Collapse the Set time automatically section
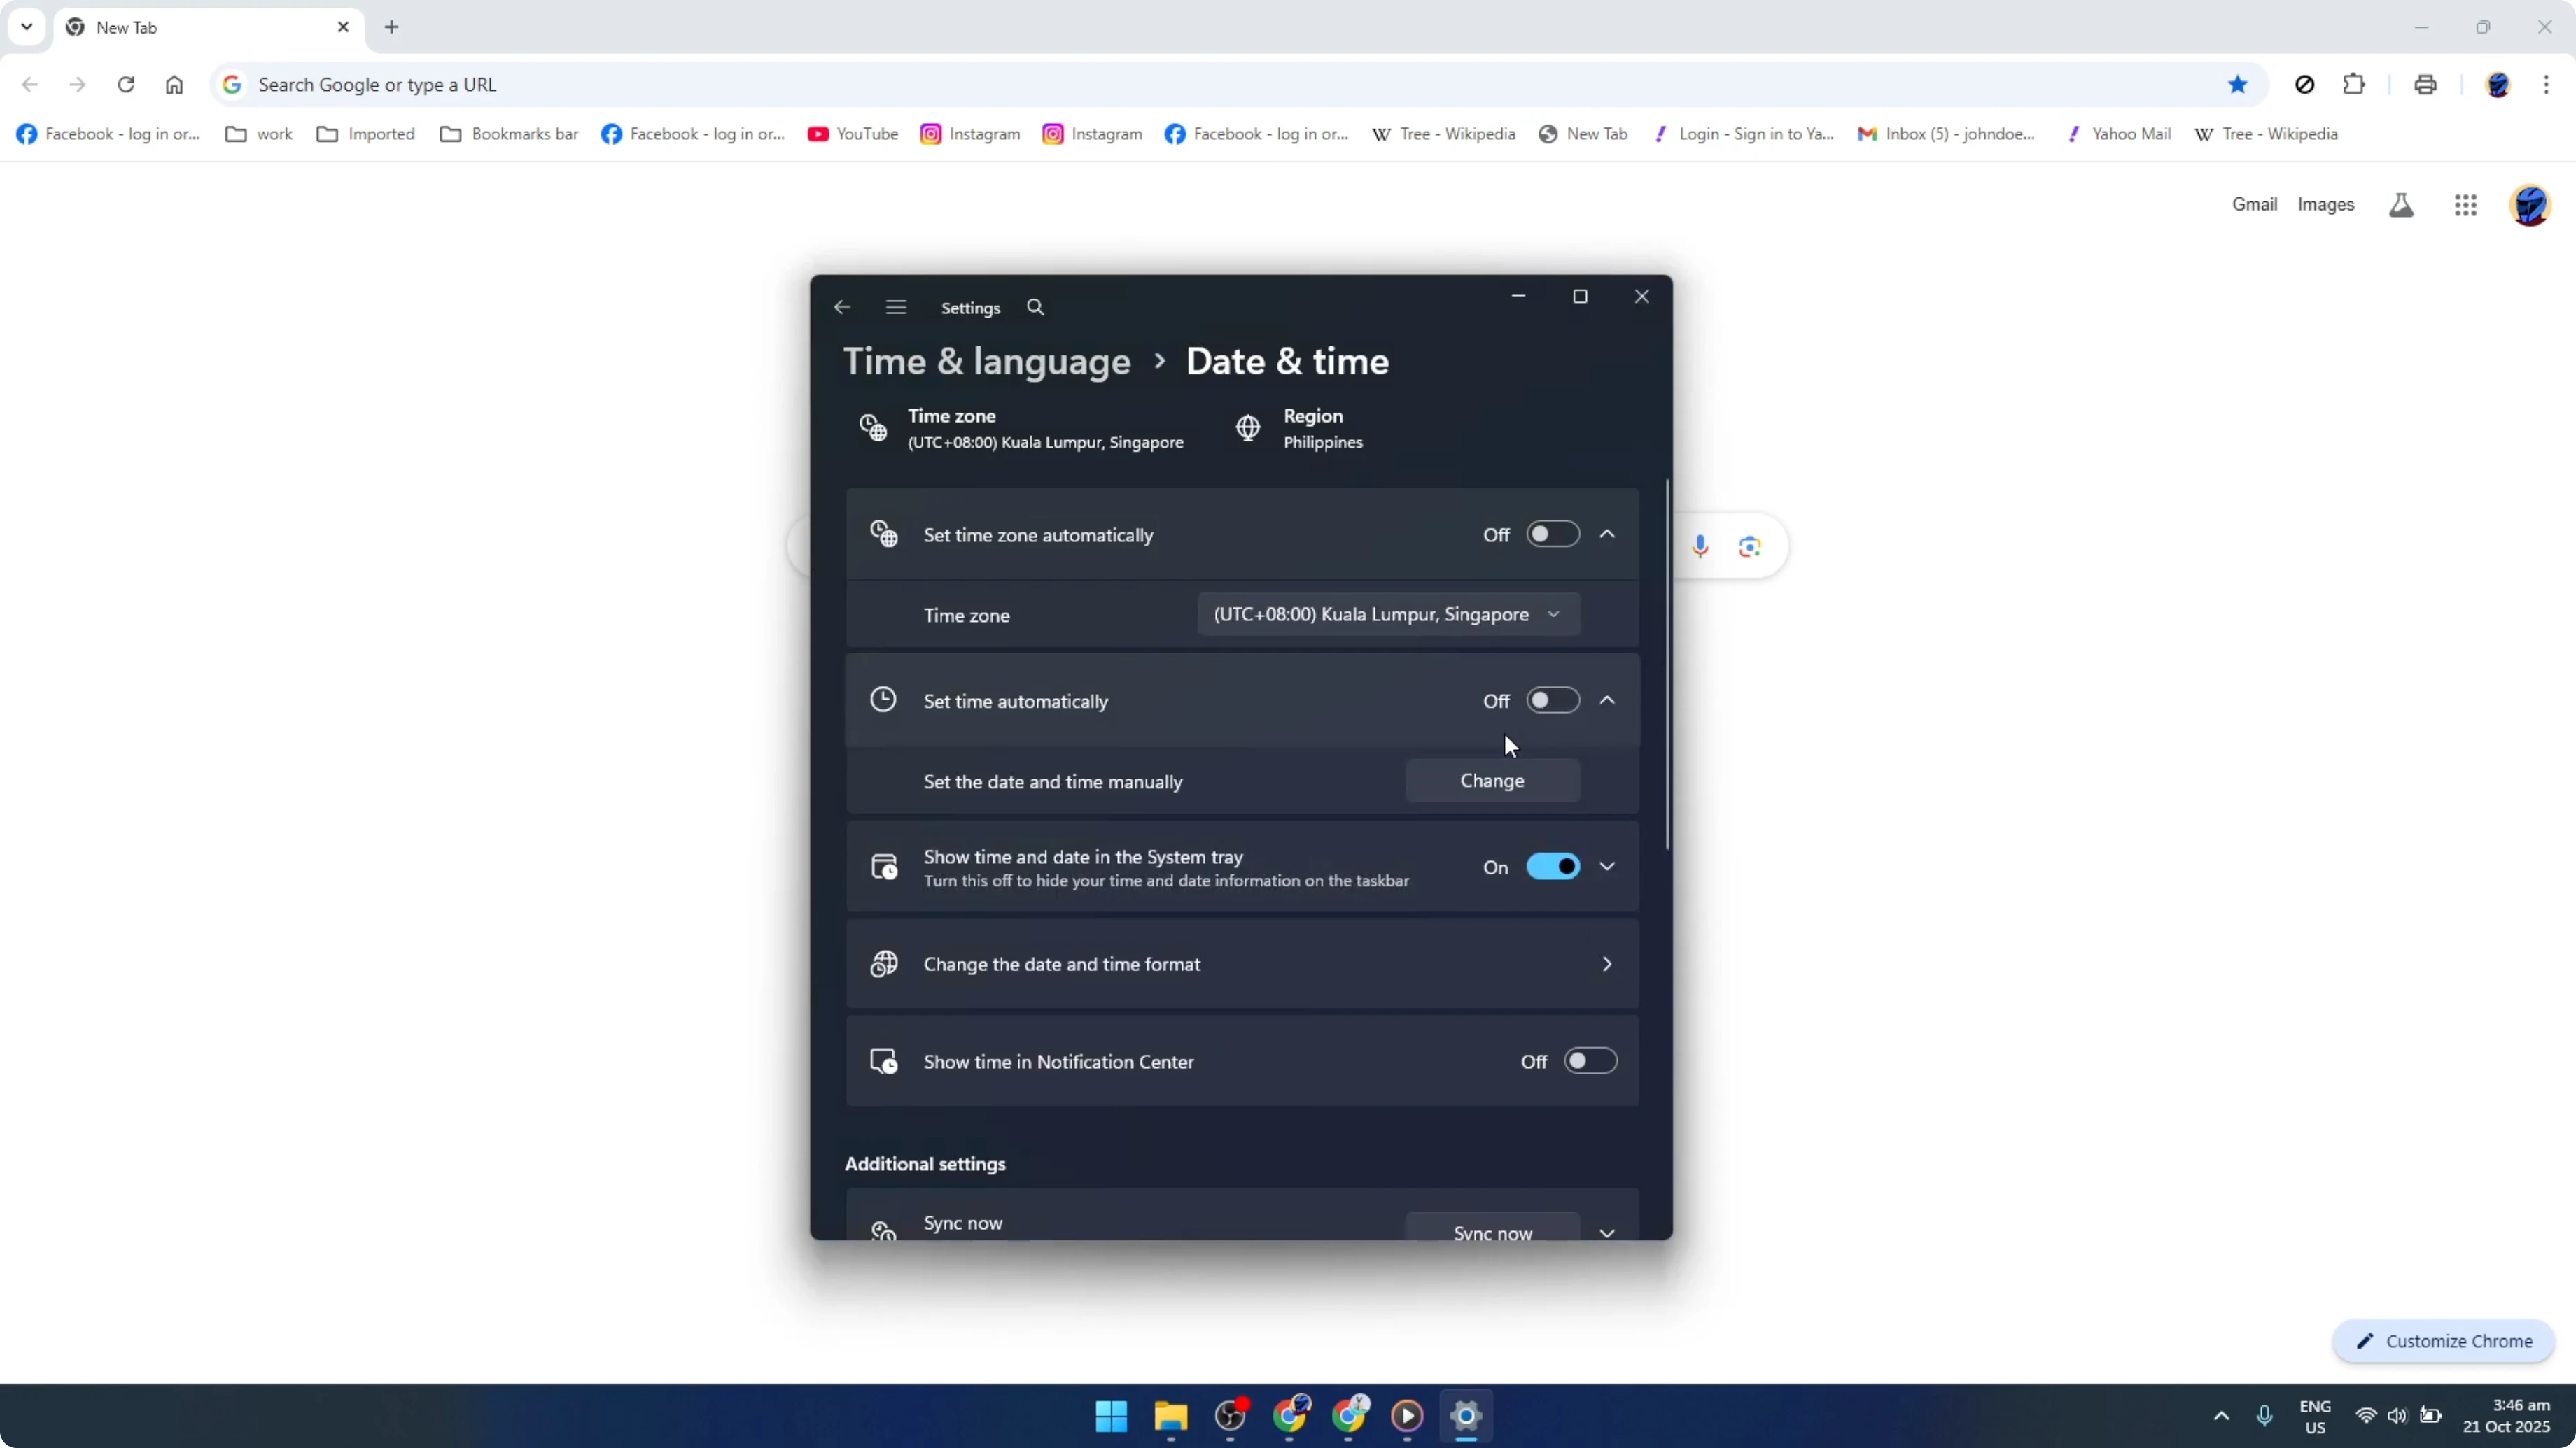 [x=1607, y=700]
